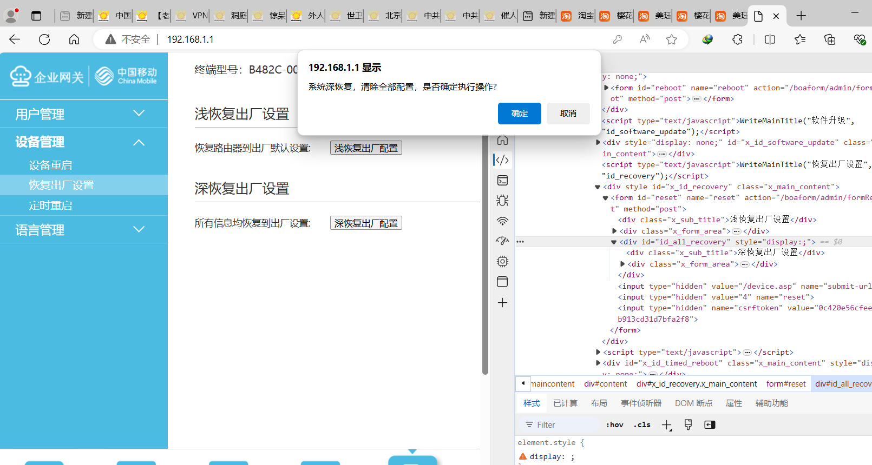
Task: Switch to the 属性 tab
Action: click(733, 403)
